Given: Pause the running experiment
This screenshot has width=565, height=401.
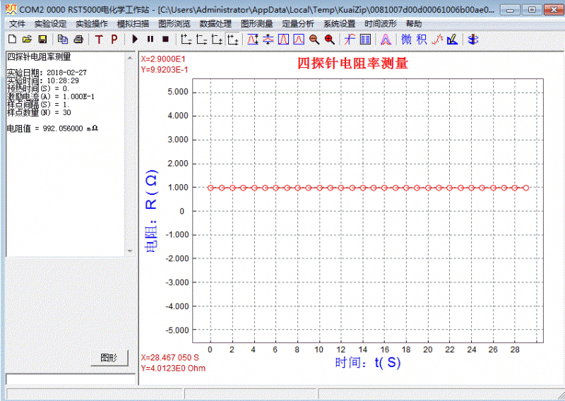Looking at the screenshot, I should [150, 39].
